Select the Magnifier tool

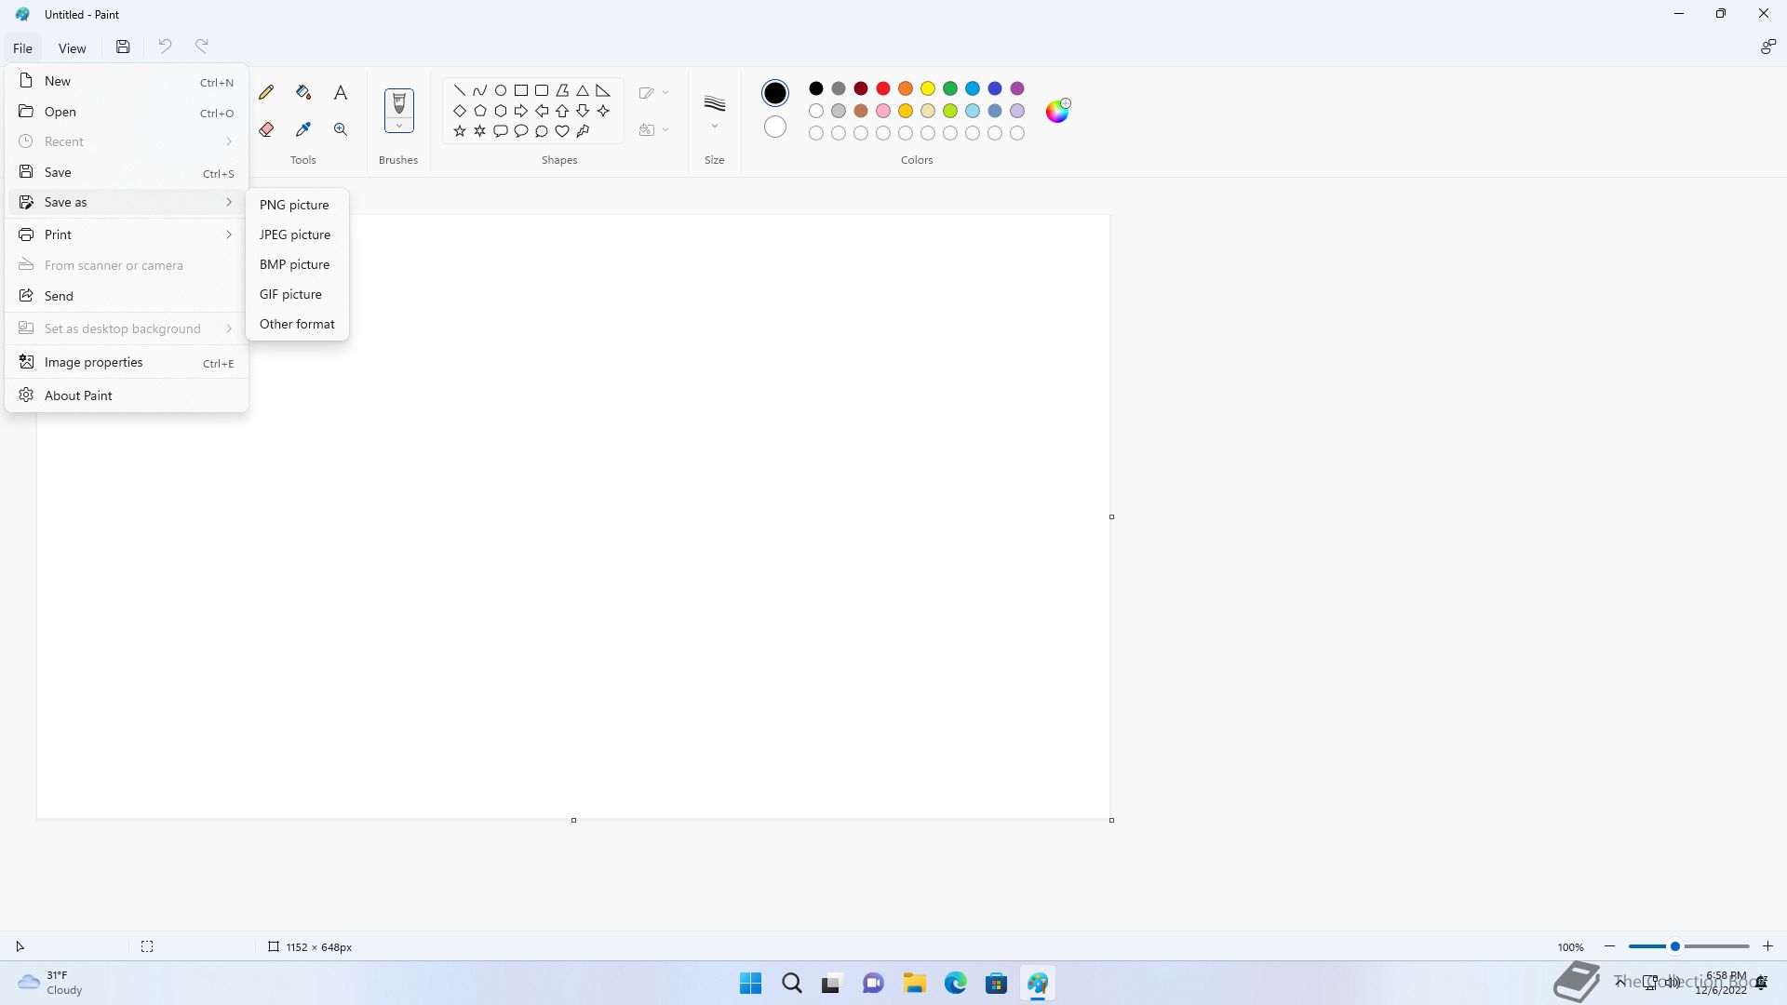(341, 129)
